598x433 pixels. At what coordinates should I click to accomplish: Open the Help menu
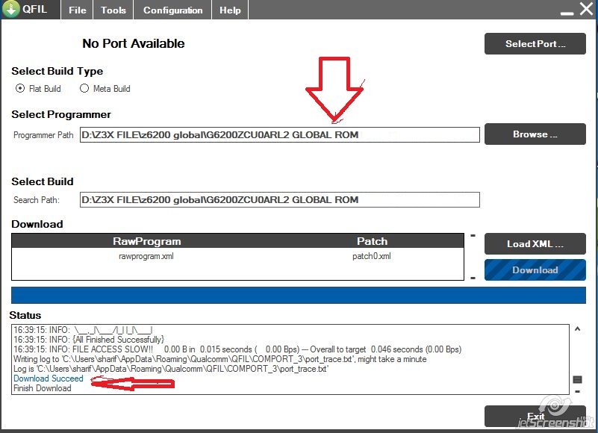point(230,10)
